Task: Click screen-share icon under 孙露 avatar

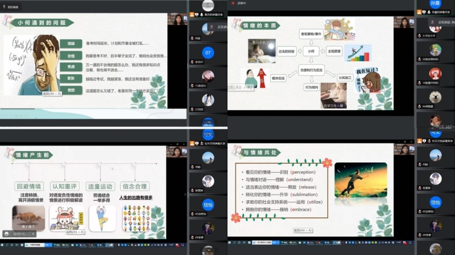Action: click(x=424, y=12)
